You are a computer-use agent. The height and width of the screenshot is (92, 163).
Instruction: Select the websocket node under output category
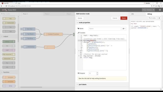coord(9,59)
